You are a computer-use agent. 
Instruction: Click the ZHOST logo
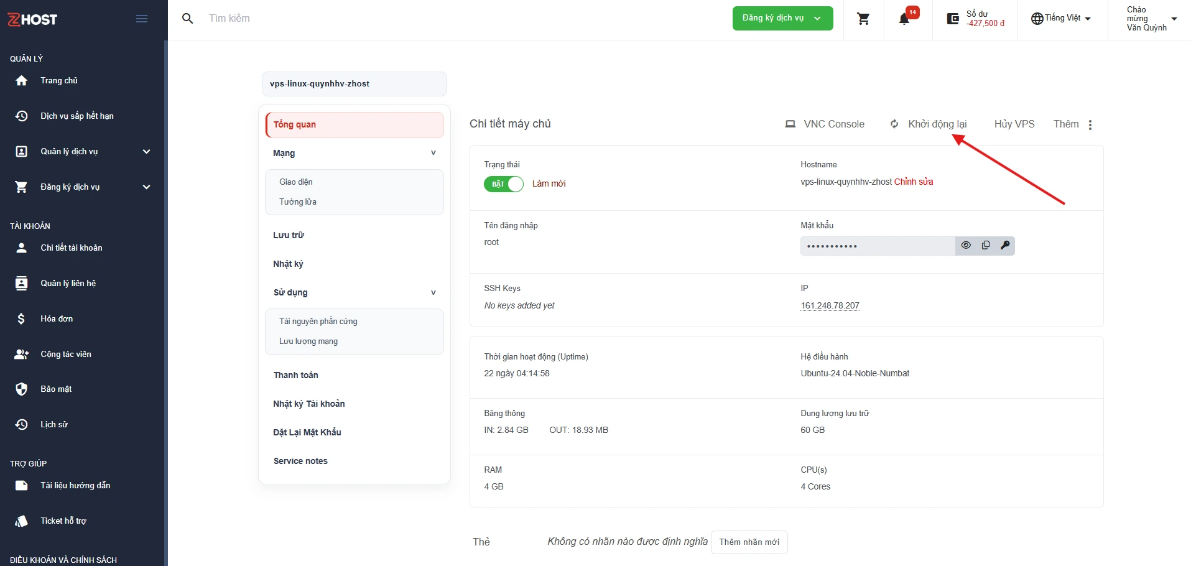coord(32,19)
